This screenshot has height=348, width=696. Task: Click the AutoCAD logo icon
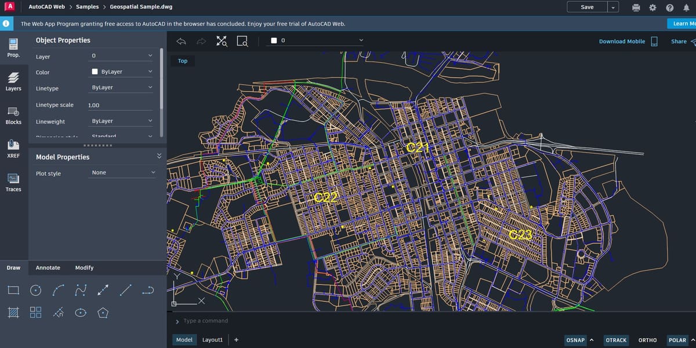tap(9, 7)
